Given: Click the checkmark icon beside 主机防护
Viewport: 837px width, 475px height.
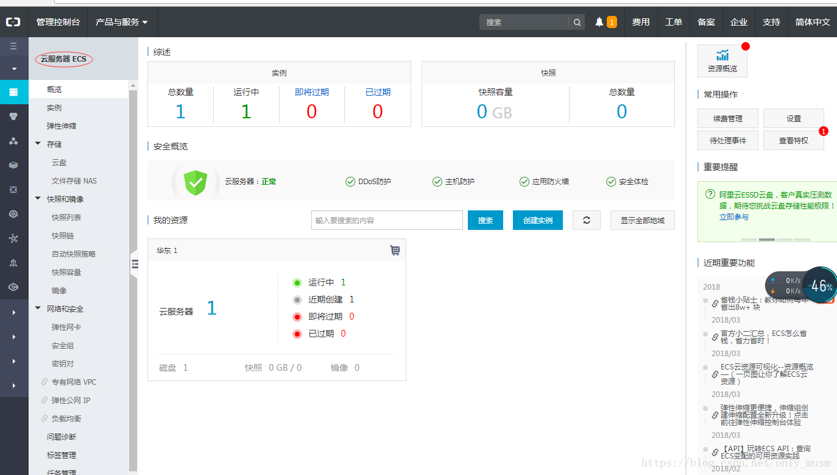Looking at the screenshot, I should pos(437,182).
